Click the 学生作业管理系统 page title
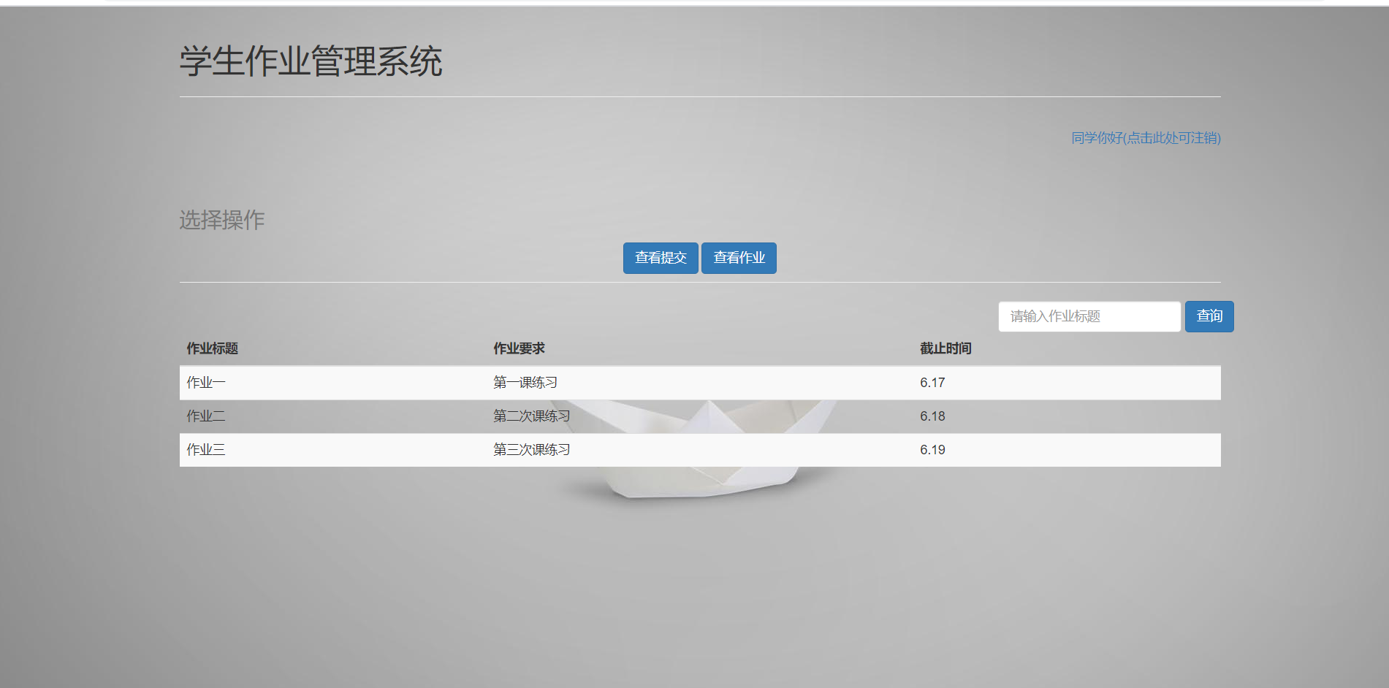This screenshot has height=688, width=1389. click(311, 62)
